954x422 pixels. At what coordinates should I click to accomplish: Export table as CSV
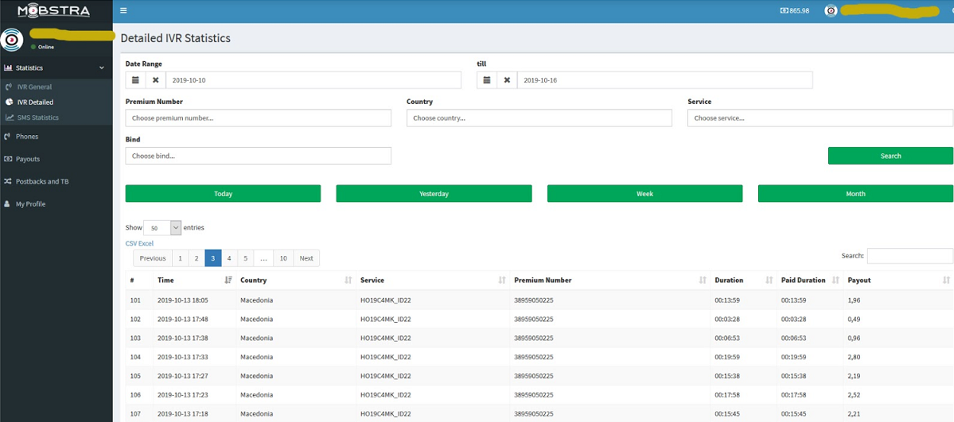click(130, 243)
